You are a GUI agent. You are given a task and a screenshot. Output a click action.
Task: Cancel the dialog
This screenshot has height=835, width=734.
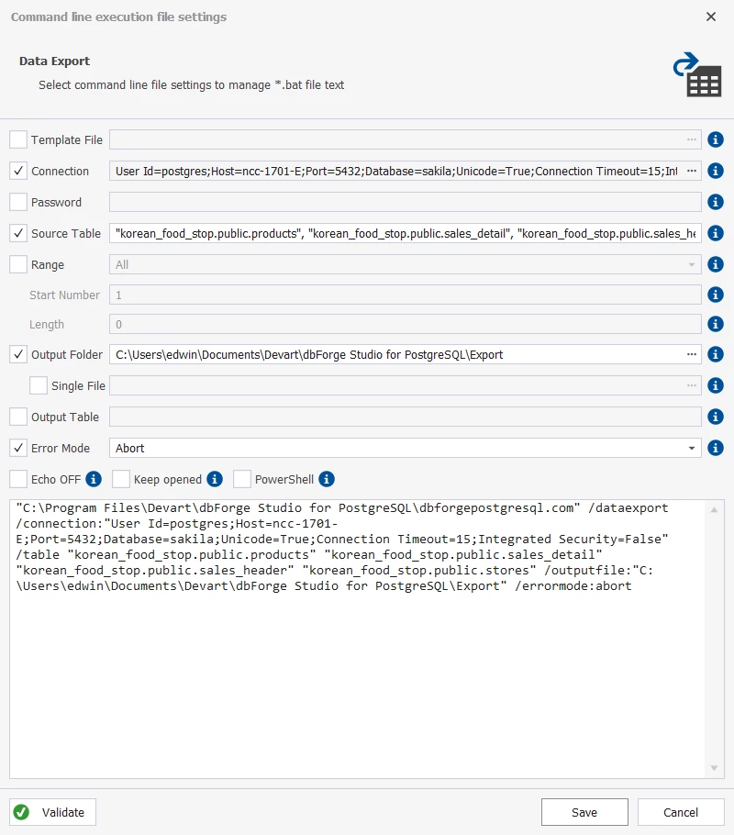coord(681,812)
